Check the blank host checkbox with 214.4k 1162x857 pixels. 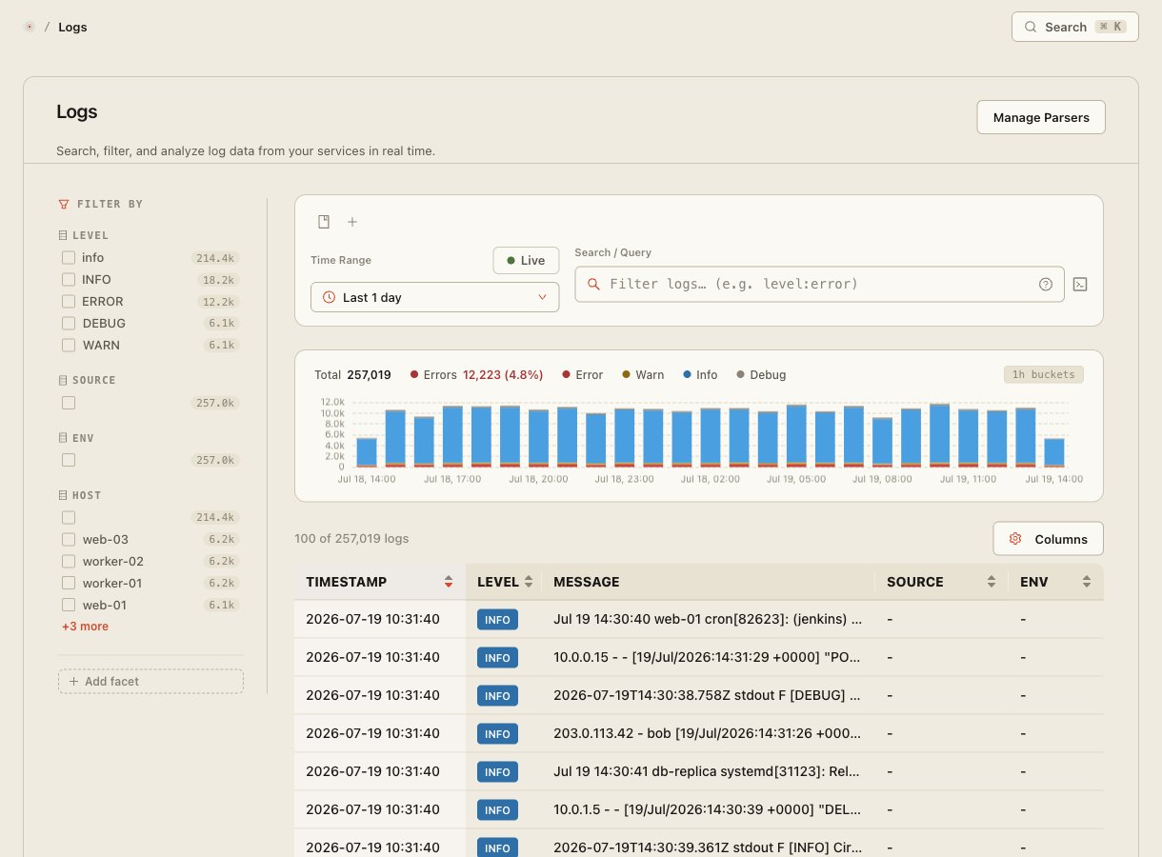point(69,517)
